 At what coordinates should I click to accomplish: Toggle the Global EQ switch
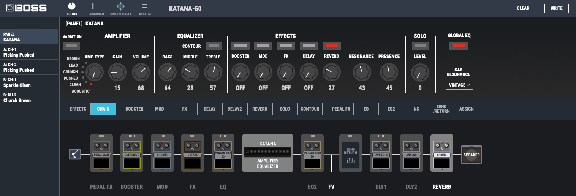(458, 46)
